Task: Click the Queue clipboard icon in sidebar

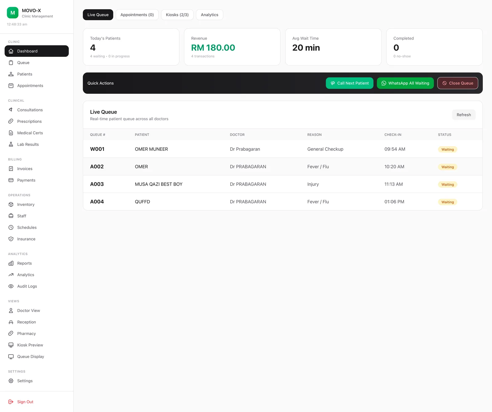Action: [x=11, y=63]
